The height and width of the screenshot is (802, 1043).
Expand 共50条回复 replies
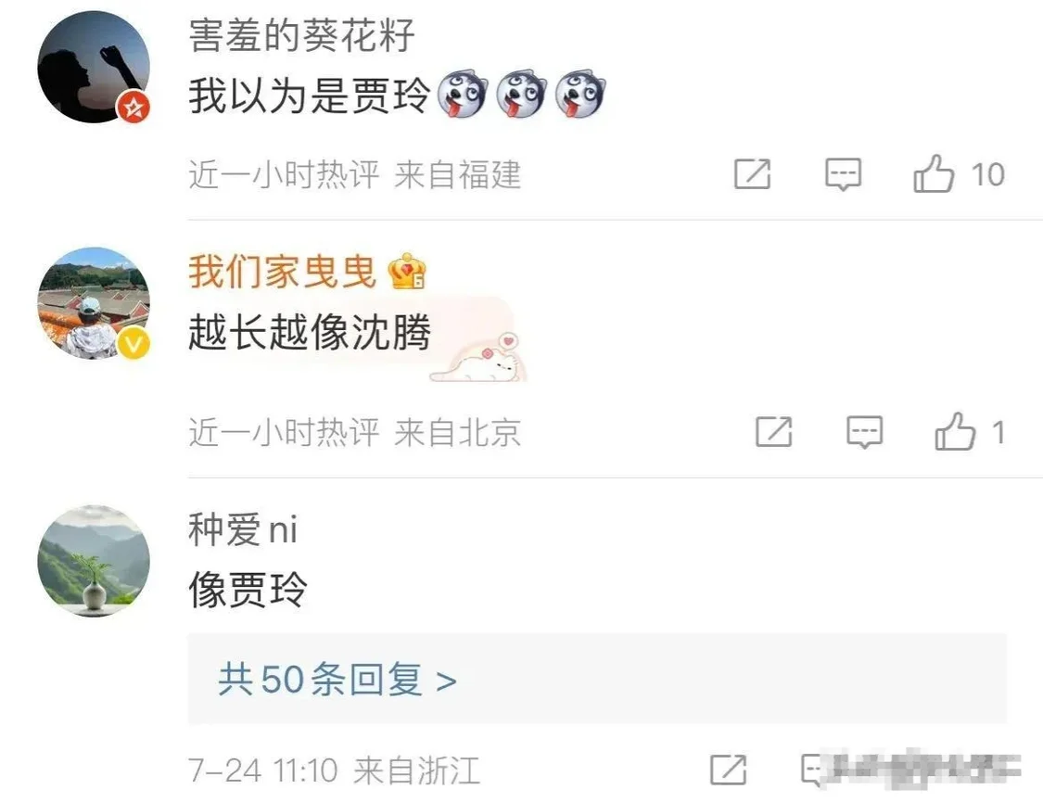337,679
